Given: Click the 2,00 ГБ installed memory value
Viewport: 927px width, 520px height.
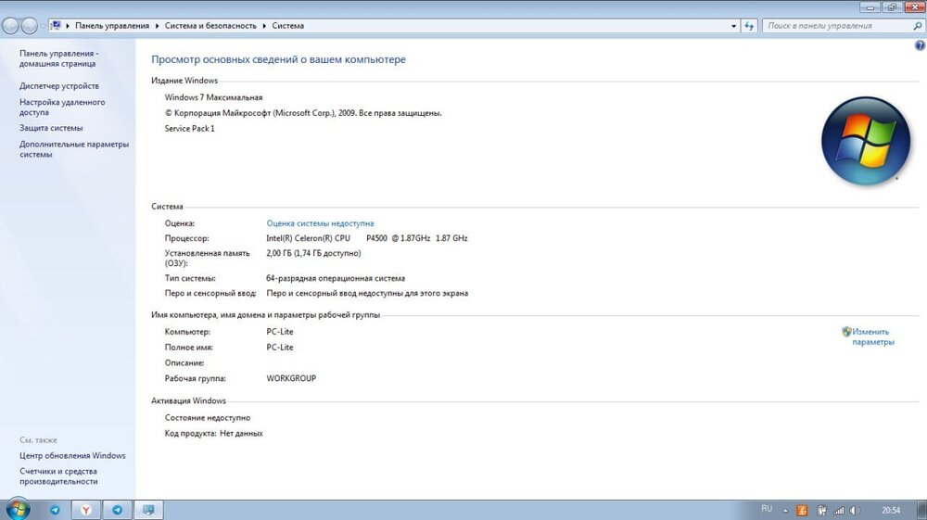Looking at the screenshot, I should pyautogui.click(x=313, y=253).
